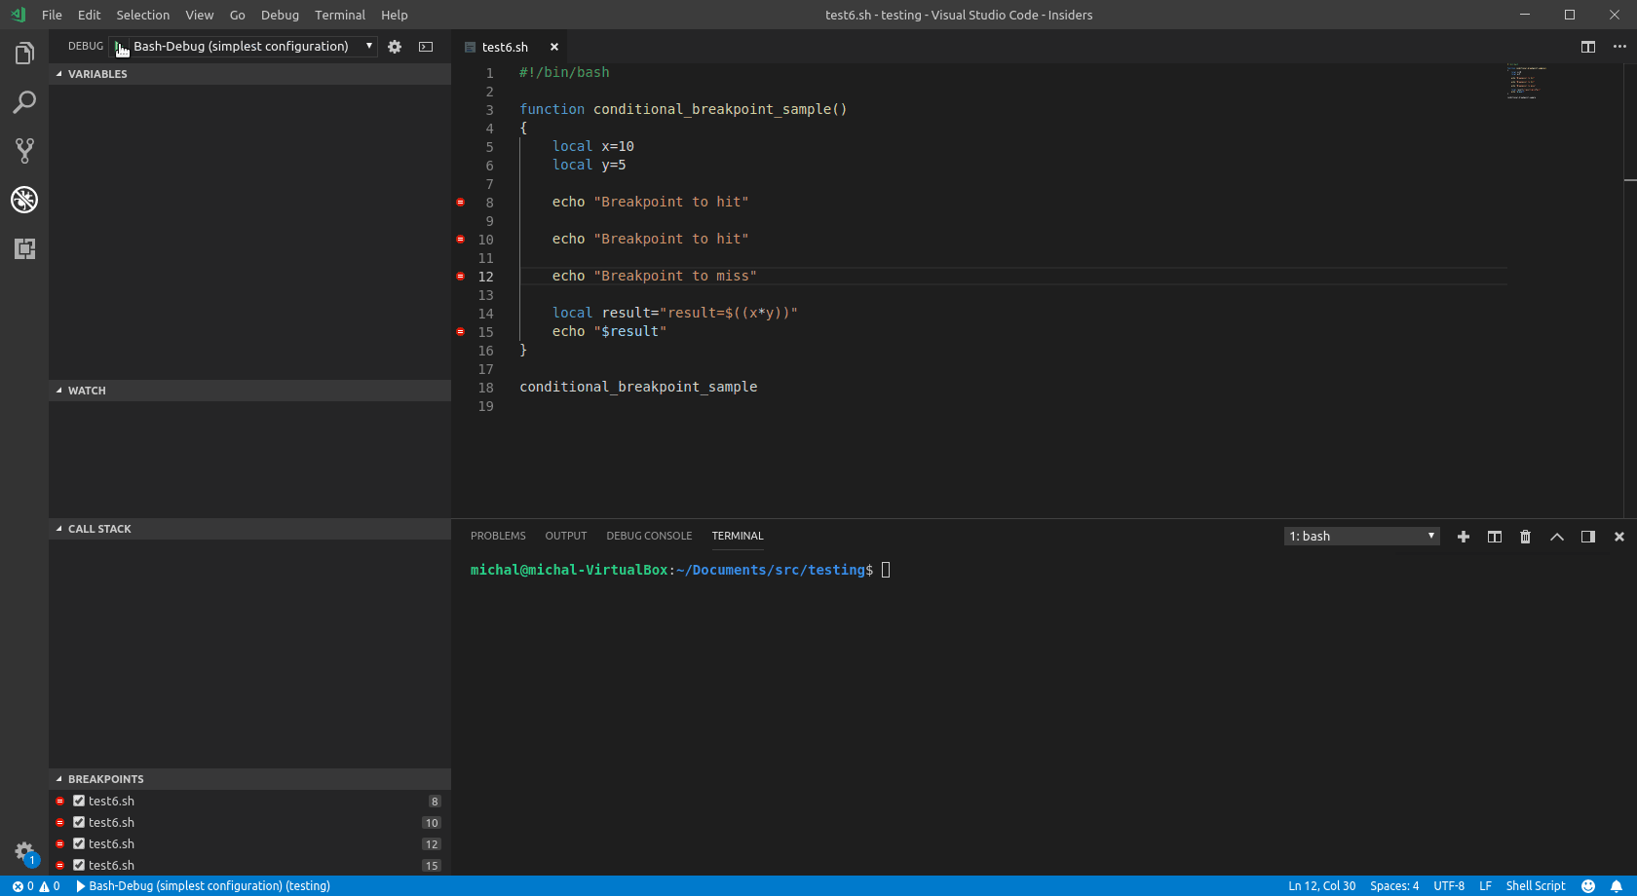Click code line 'conditional_breakpoint_sample' at line 18
Screen dimensions: 1637x896
point(638,388)
